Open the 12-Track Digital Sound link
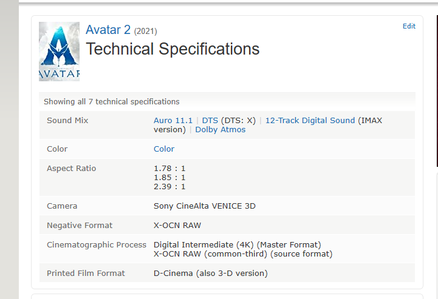The image size is (438, 299). point(310,121)
